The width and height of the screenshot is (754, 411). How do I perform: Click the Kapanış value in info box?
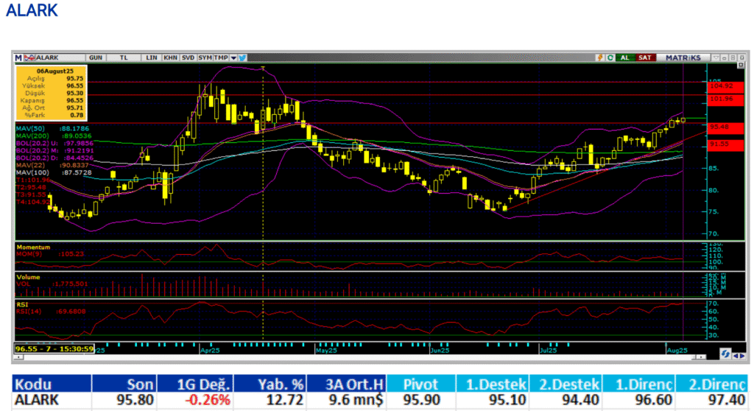[x=74, y=101]
